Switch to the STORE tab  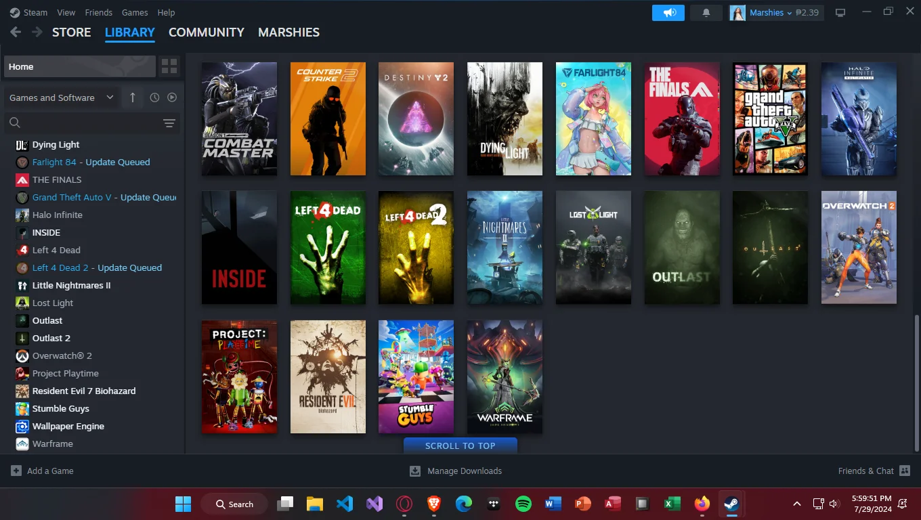coord(72,32)
